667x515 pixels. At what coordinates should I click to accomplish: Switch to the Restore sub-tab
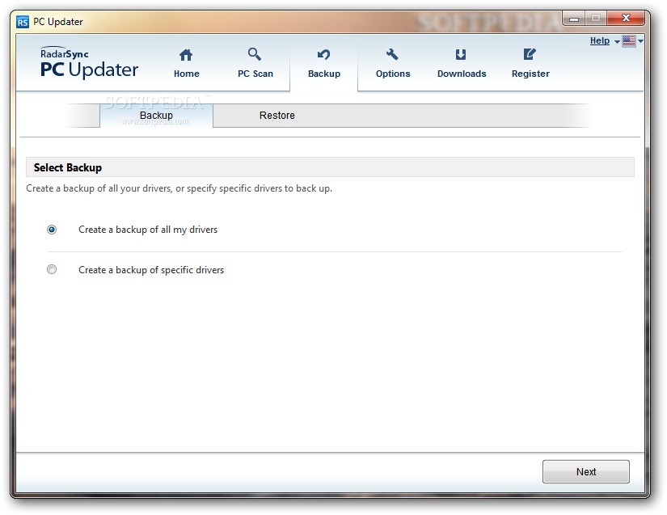277,116
